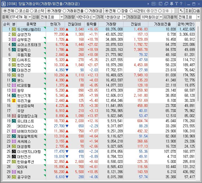
Task: Select the 전체 session radio beside 장중
Action: coord(107,11)
